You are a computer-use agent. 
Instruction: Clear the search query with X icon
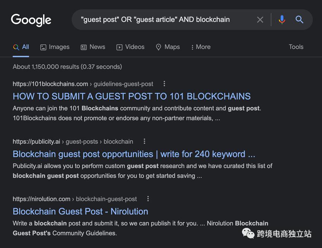[x=260, y=20]
